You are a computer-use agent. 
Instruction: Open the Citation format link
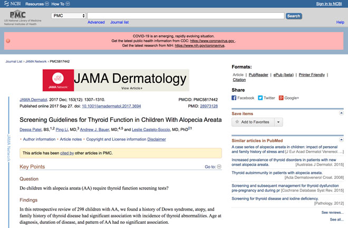pyautogui.click(x=239, y=80)
